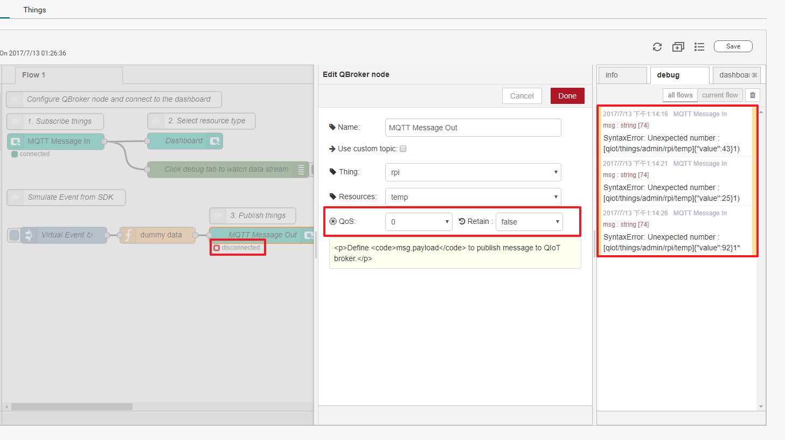Click the debug node's list icon

tap(301, 170)
